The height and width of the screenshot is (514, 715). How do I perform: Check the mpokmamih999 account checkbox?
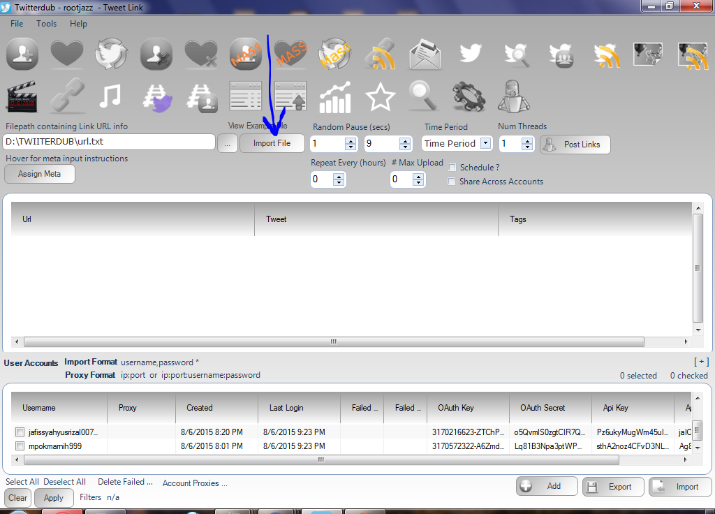pos(20,446)
